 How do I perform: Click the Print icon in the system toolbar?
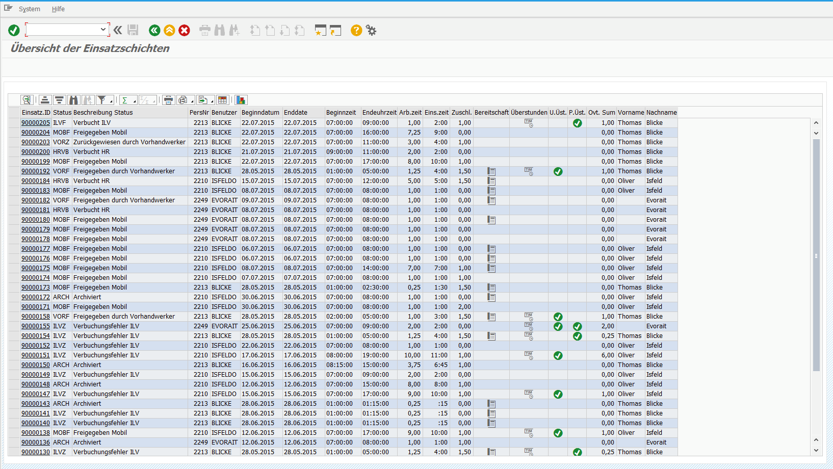coord(205,31)
